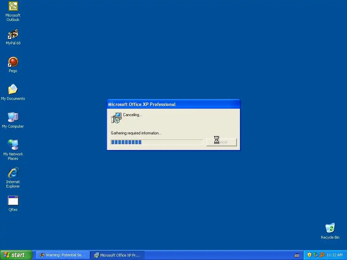Click the Cancel button in Office setup
This screenshot has width=347, height=260.
[x=222, y=142]
